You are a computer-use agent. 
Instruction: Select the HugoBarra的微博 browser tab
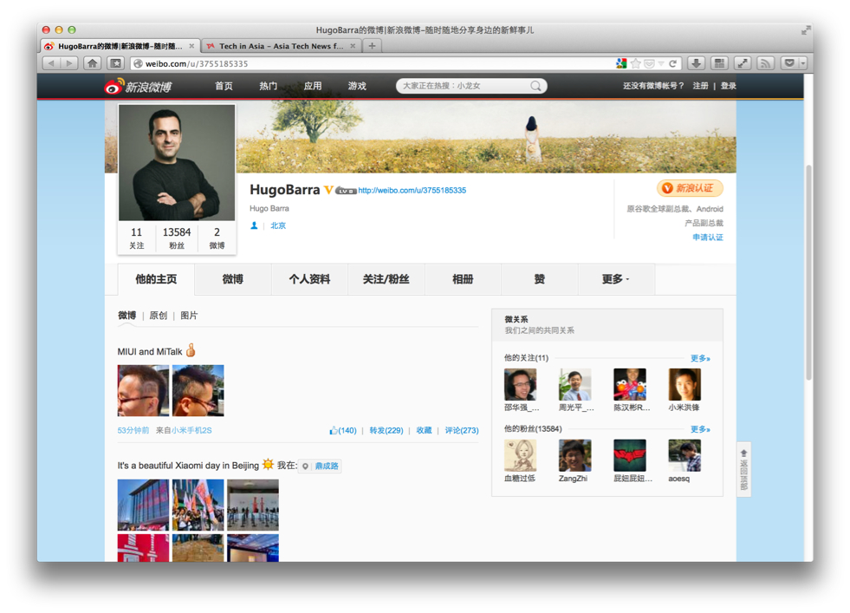120,46
